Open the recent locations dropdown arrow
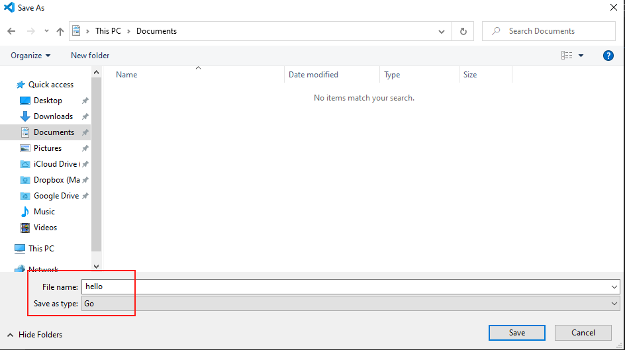Viewport: 625px width, 350px height. (x=46, y=31)
